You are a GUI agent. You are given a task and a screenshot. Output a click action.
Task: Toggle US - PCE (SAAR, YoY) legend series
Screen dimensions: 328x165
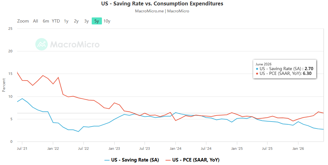pyautogui.click(x=196, y=160)
